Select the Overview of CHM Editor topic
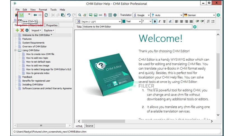 pyautogui.click(x=34, y=47)
